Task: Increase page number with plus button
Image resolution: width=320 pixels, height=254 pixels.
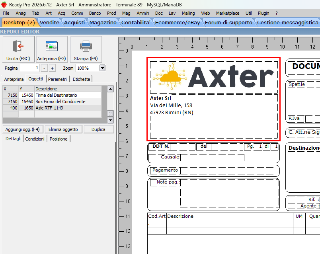Action: click(x=52, y=68)
